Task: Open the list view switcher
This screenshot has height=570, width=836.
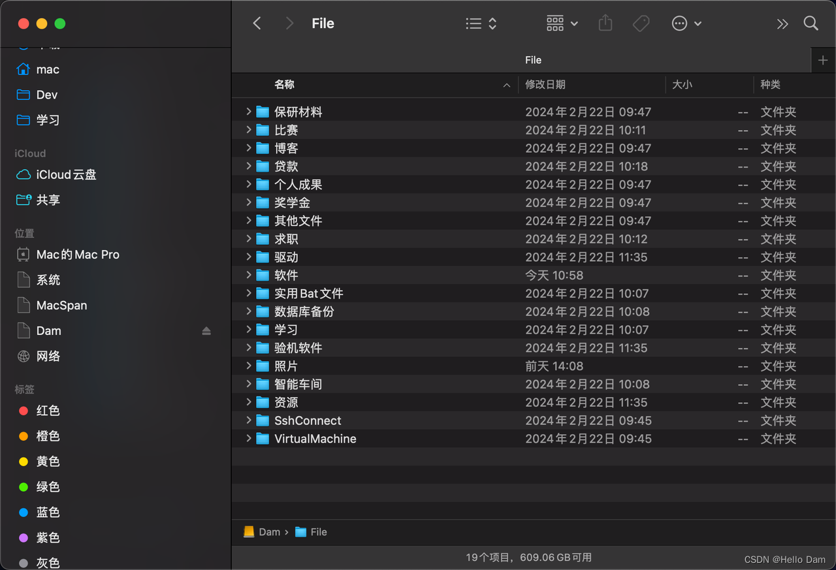Action: click(481, 24)
